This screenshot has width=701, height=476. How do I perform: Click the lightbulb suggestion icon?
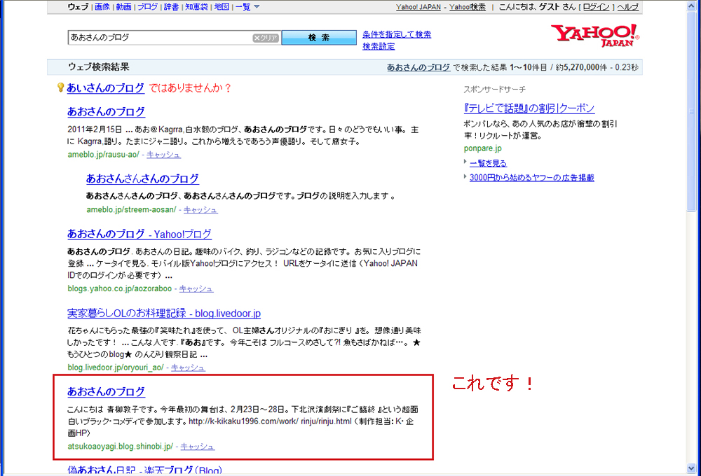[x=60, y=87]
